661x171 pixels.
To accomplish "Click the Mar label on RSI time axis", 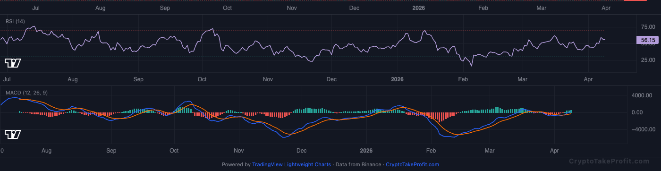I will pos(523,79).
